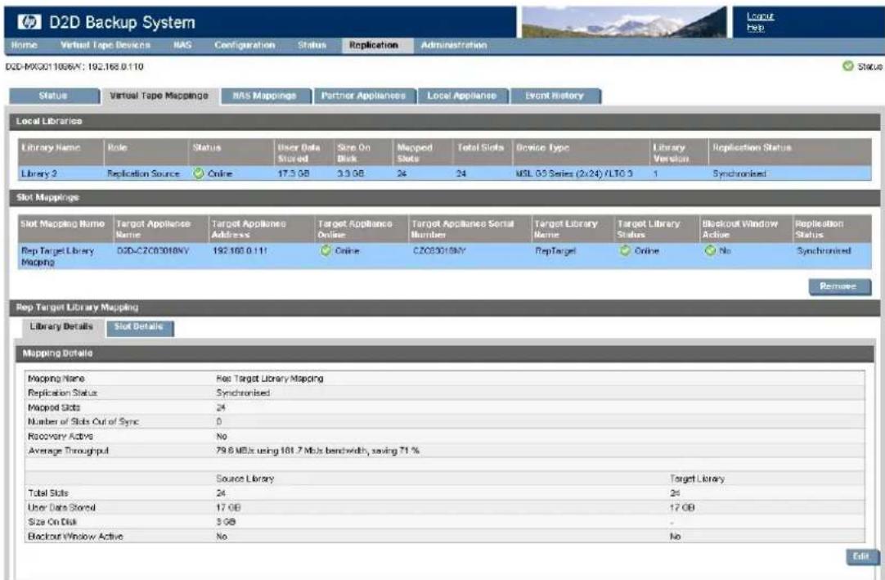Click Target Appliance Online check icon
Viewport: 885px width, 580px height.
326,250
